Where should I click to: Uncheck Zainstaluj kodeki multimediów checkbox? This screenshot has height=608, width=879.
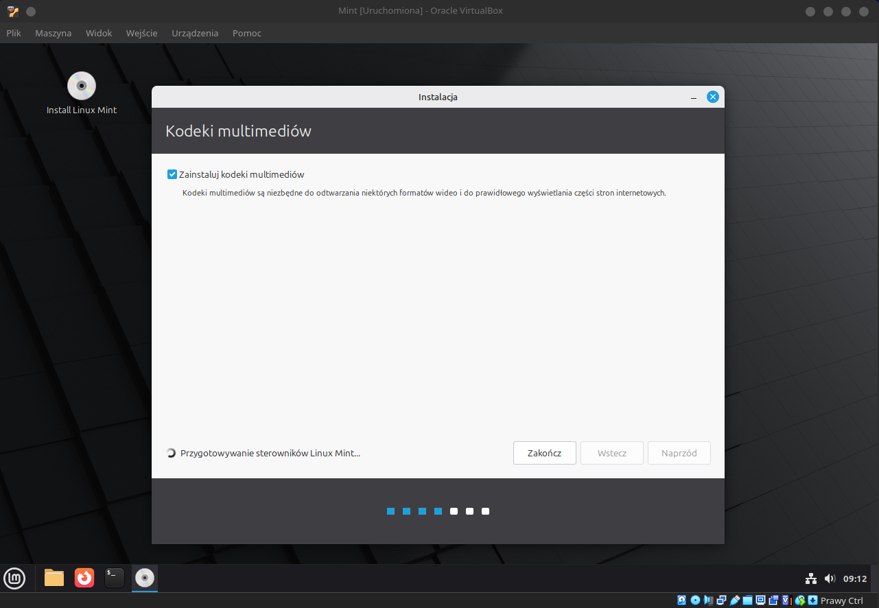point(172,174)
